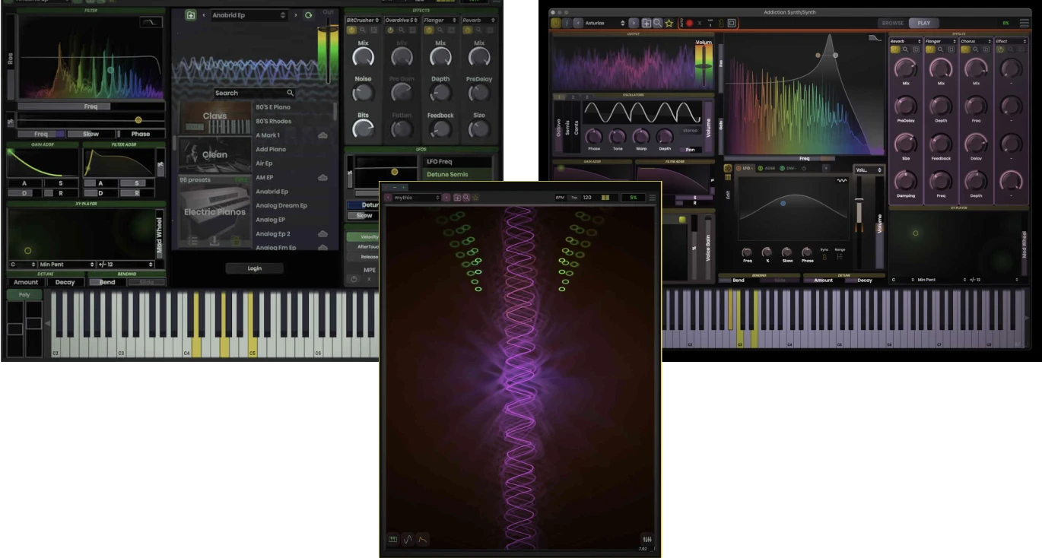Image resolution: width=1042 pixels, height=558 pixels.
Task: Toggle the stereo switch on the Addiction oscillator
Action: click(x=690, y=131)
